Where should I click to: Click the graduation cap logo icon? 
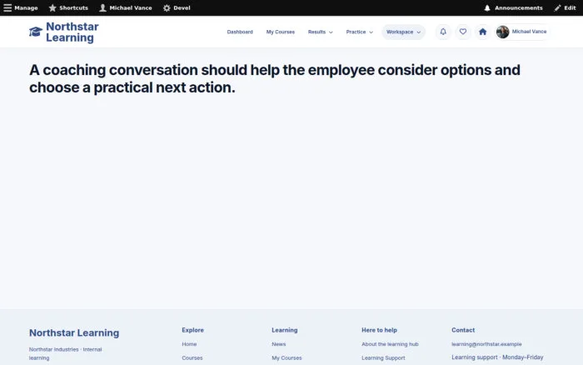point(36,32)
